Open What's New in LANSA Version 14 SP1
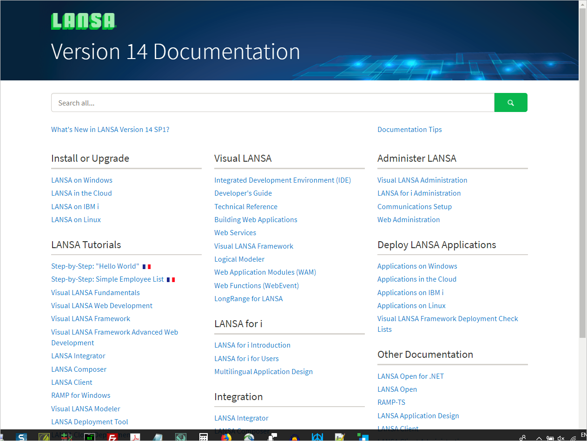This screenshot has width=587, height=441. [x=110, y=130]
